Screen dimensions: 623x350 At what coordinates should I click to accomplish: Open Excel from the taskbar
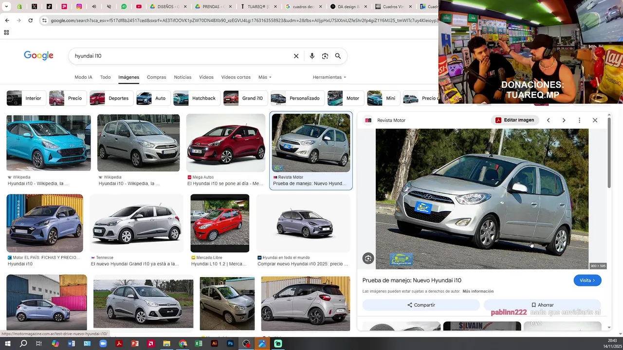[x=199, y=344]
